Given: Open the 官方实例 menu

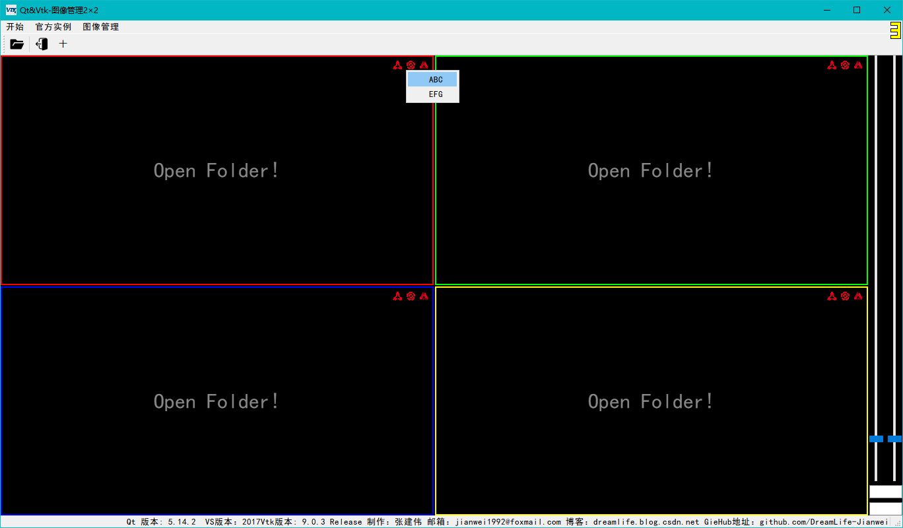Looking at the screenshot, I should 53,27.
